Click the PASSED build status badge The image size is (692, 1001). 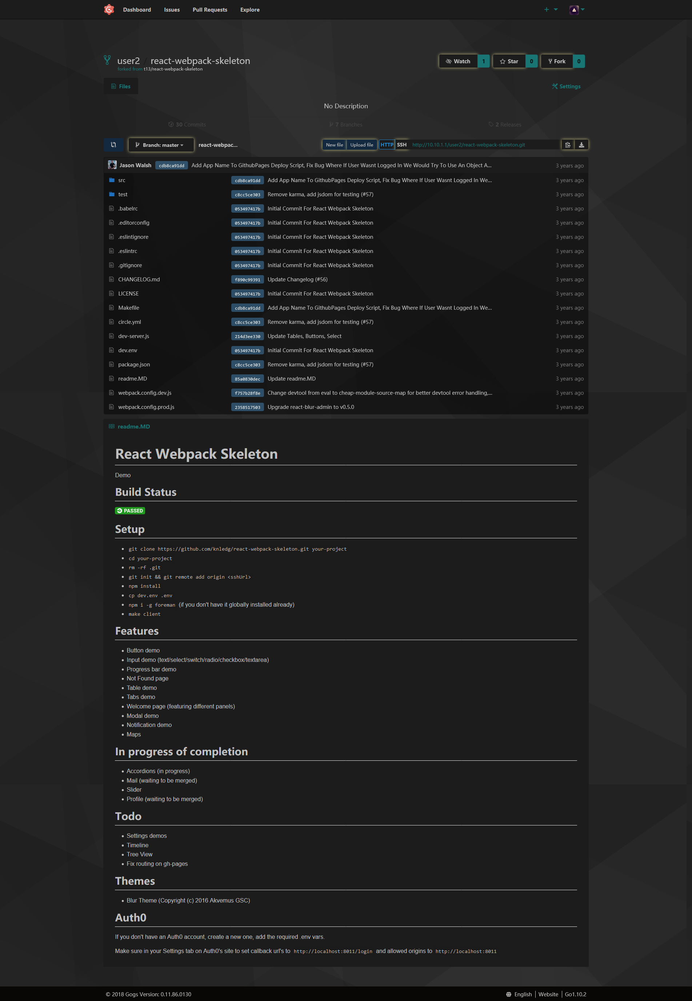pos(130,510)
